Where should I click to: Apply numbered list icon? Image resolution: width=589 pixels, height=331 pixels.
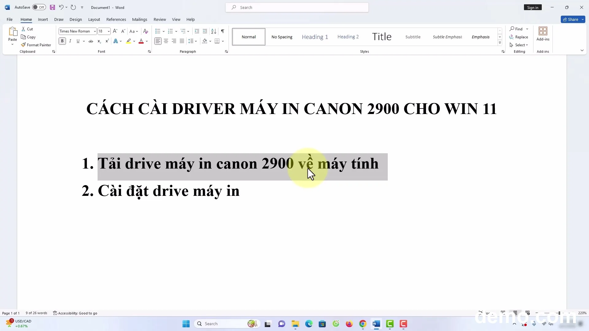pyautogui.click(x=171, y=31)
